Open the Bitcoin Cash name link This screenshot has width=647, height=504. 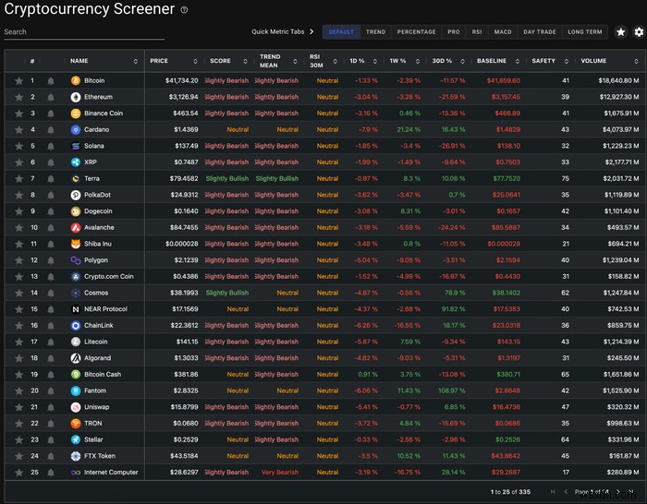(103, 374)
